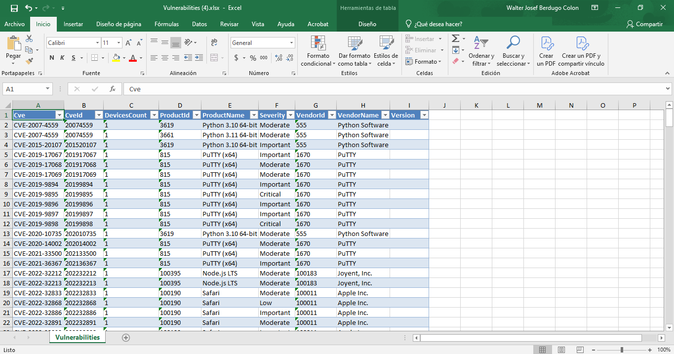Click the Compartir share button
The image size is (674, 354).
pos(644,24)
